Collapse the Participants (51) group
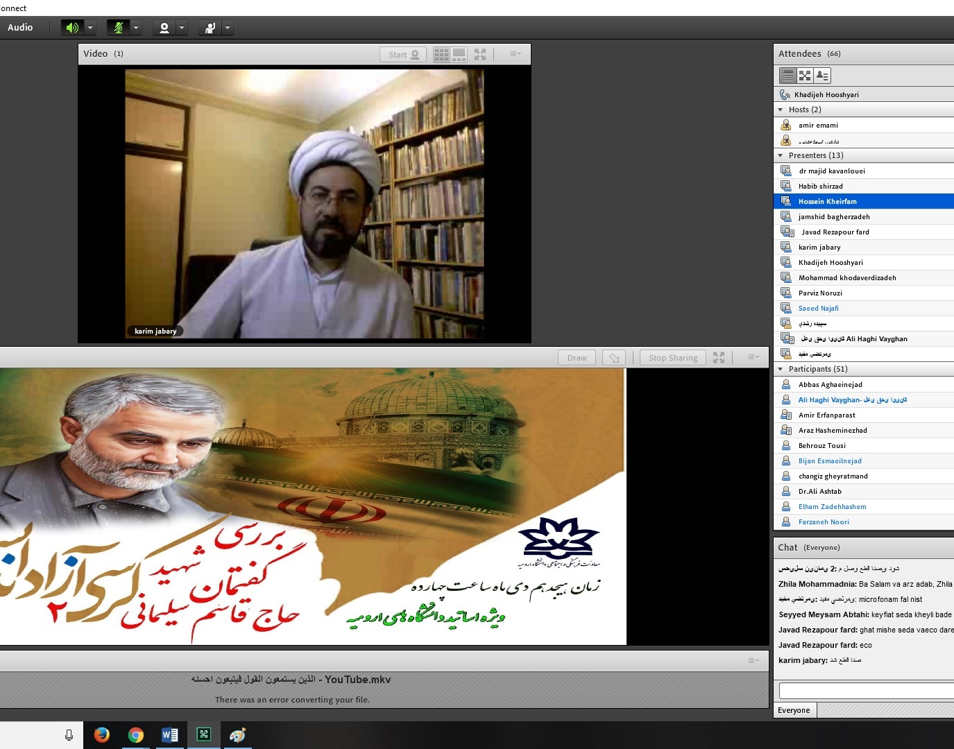 [781, 369]
